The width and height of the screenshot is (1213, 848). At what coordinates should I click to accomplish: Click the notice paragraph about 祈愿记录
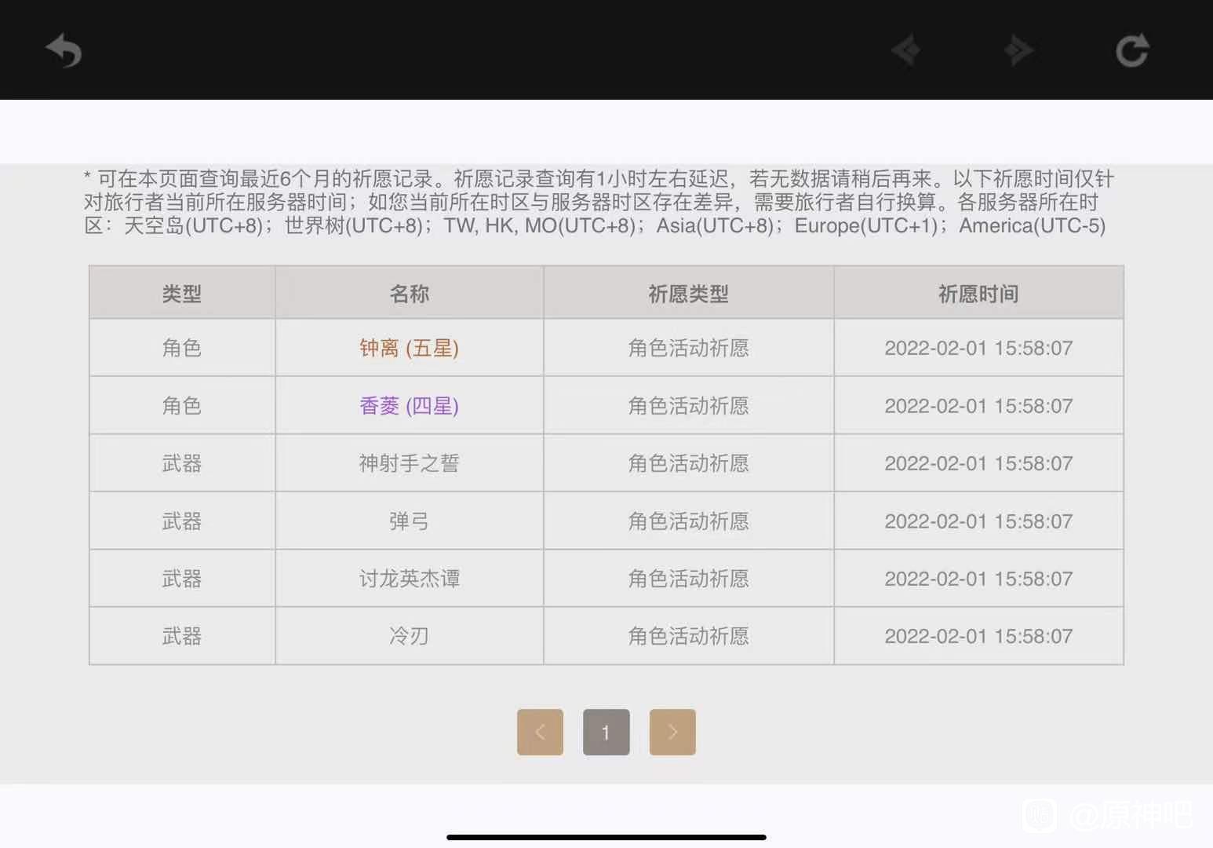pyautogui.click(x=599, y=203)
